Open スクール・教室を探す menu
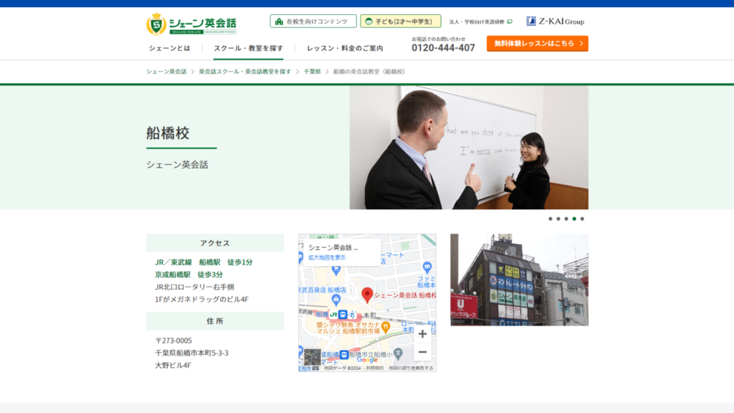Screen dimensions: 734x413 [248, 48]
